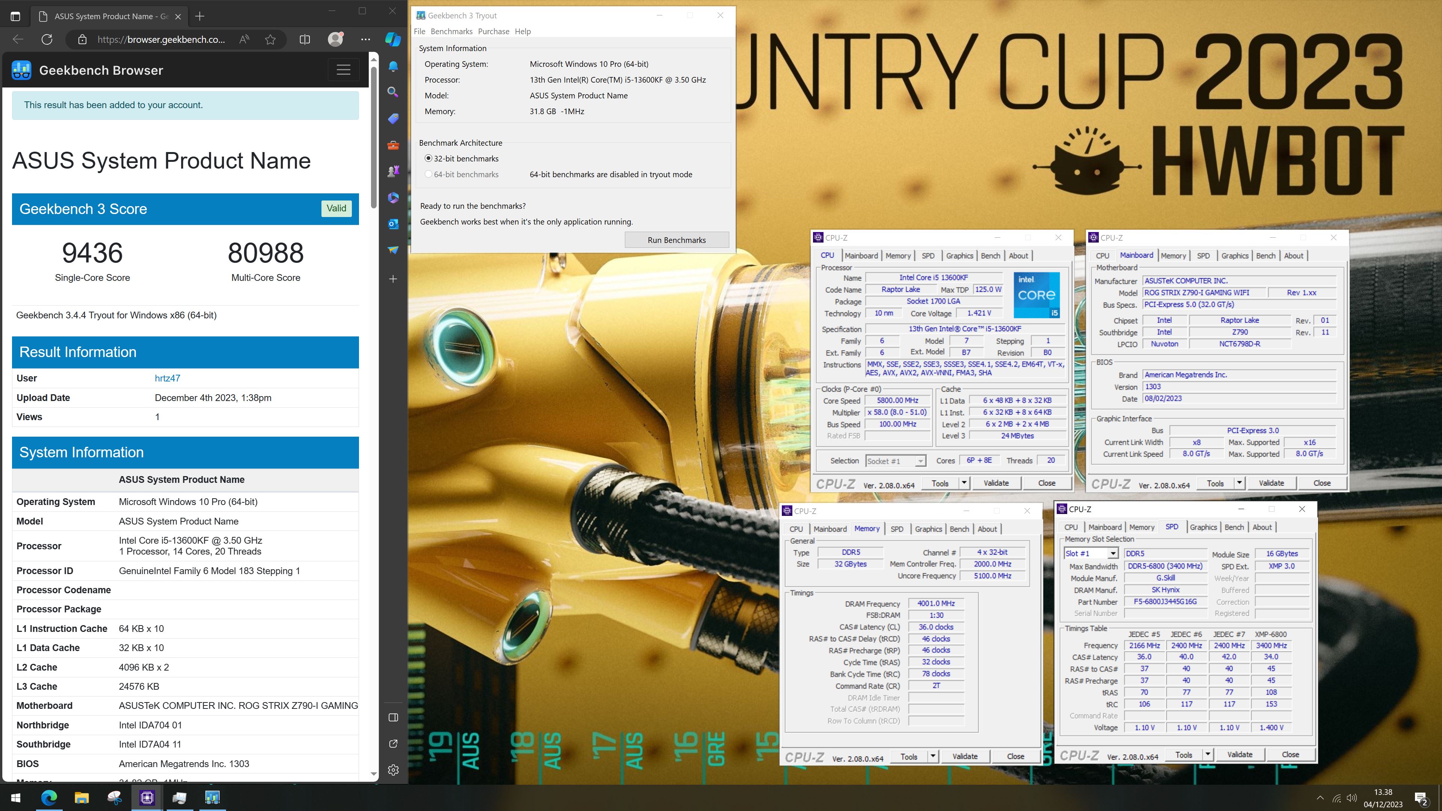Open user hrtz47 profile link
The width and height of the screenshot is (1442, 811).
pos(167,378)
